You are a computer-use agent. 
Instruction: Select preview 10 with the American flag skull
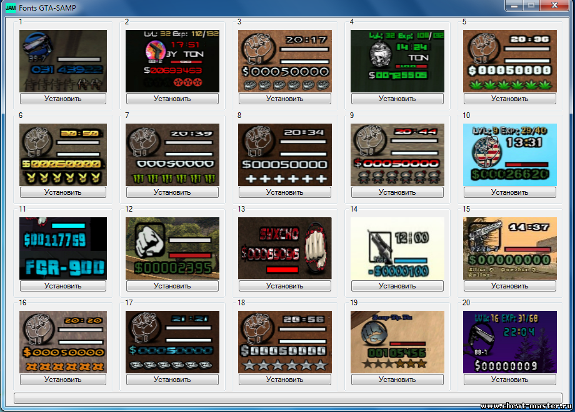(x=510, y=154)
